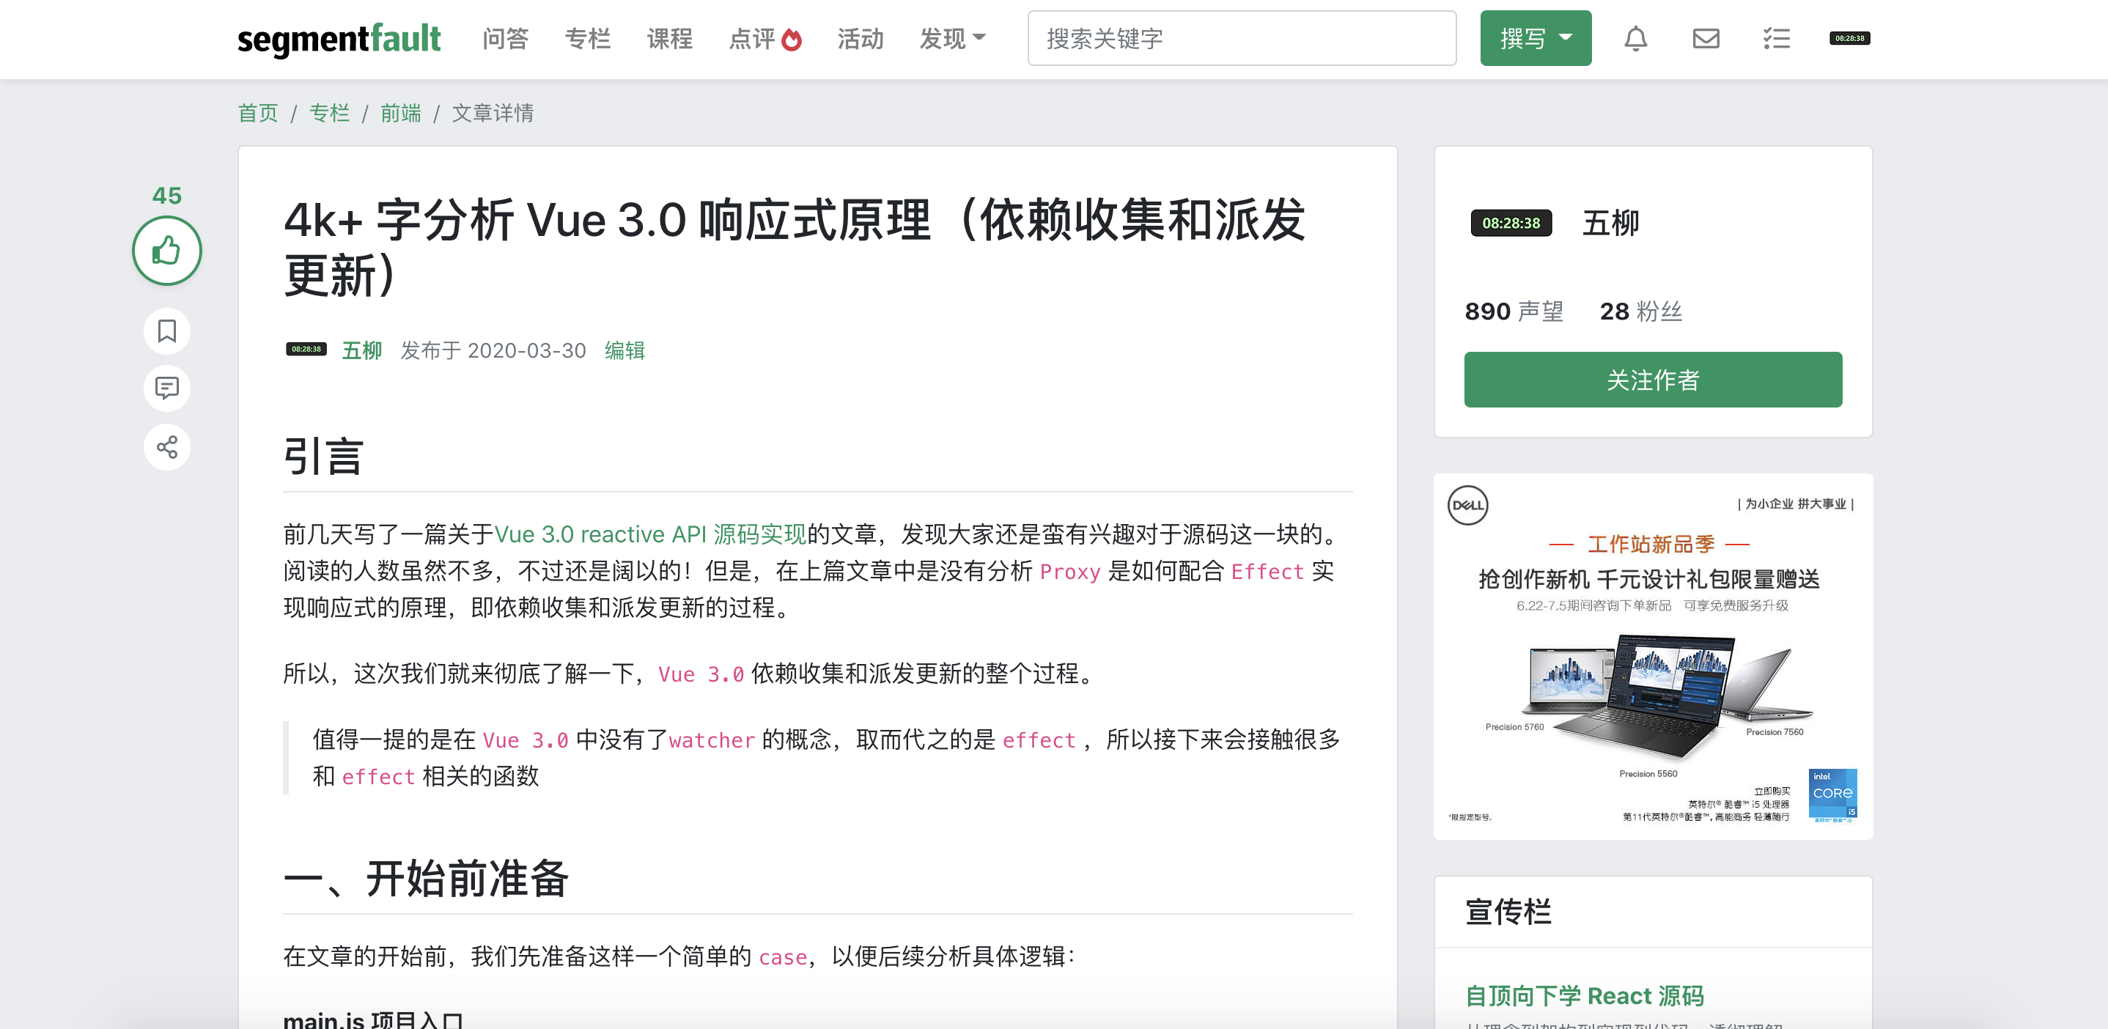The height and width of the screenshot is (1029, 2108).
Task: Click the 关注作者 button
Action: click(1652, 380)
